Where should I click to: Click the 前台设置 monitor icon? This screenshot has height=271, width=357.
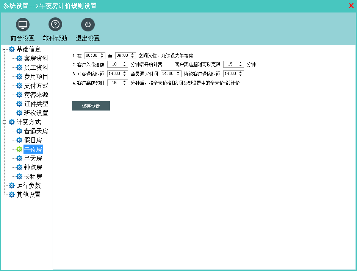pyautogui.click(x=23, y=25)
